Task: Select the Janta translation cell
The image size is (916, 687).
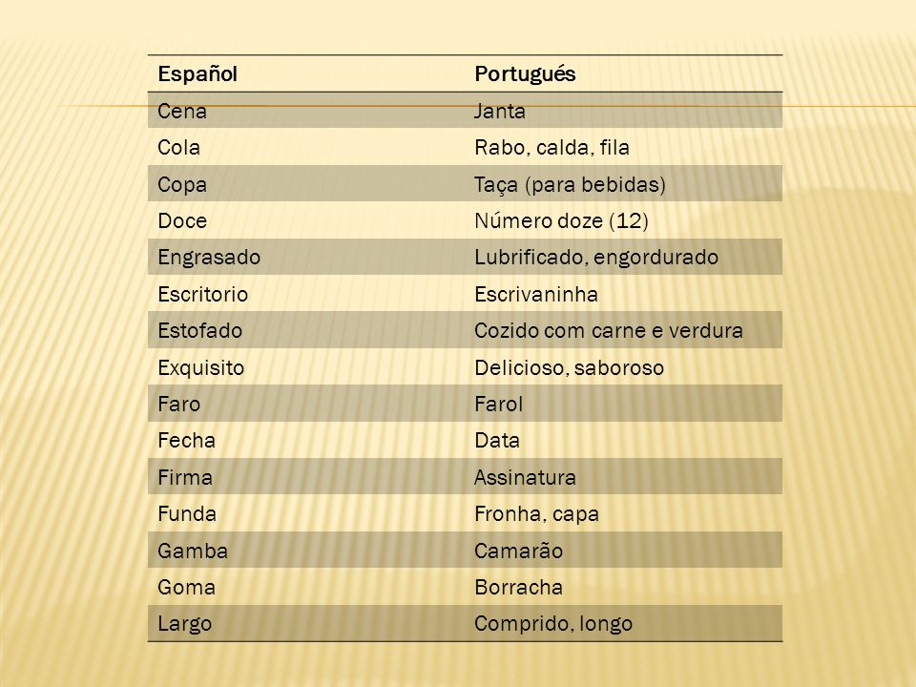Action: (x=499, y=111)
